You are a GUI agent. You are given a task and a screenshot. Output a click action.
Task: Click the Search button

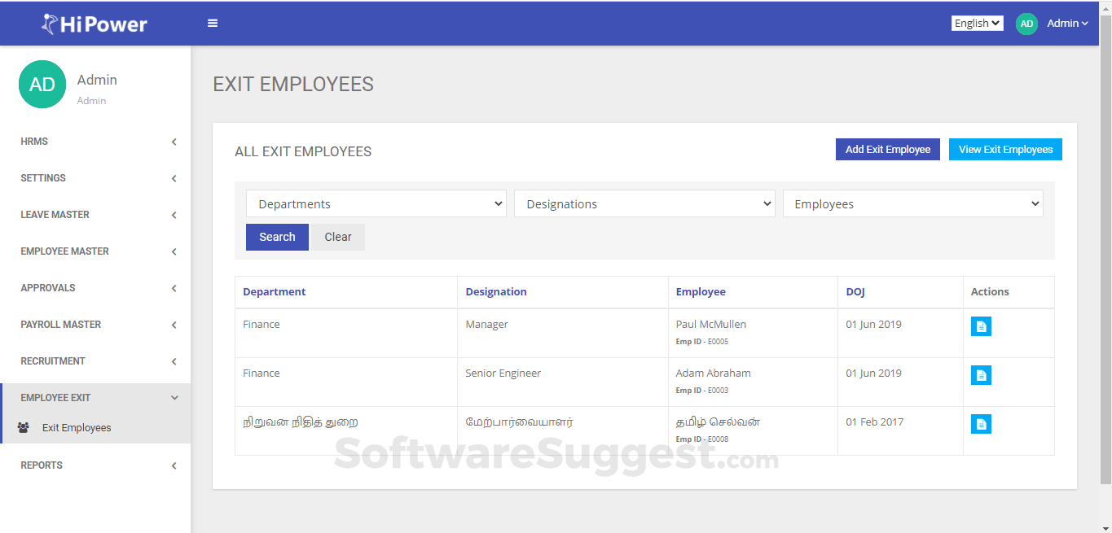pos(277,238)
